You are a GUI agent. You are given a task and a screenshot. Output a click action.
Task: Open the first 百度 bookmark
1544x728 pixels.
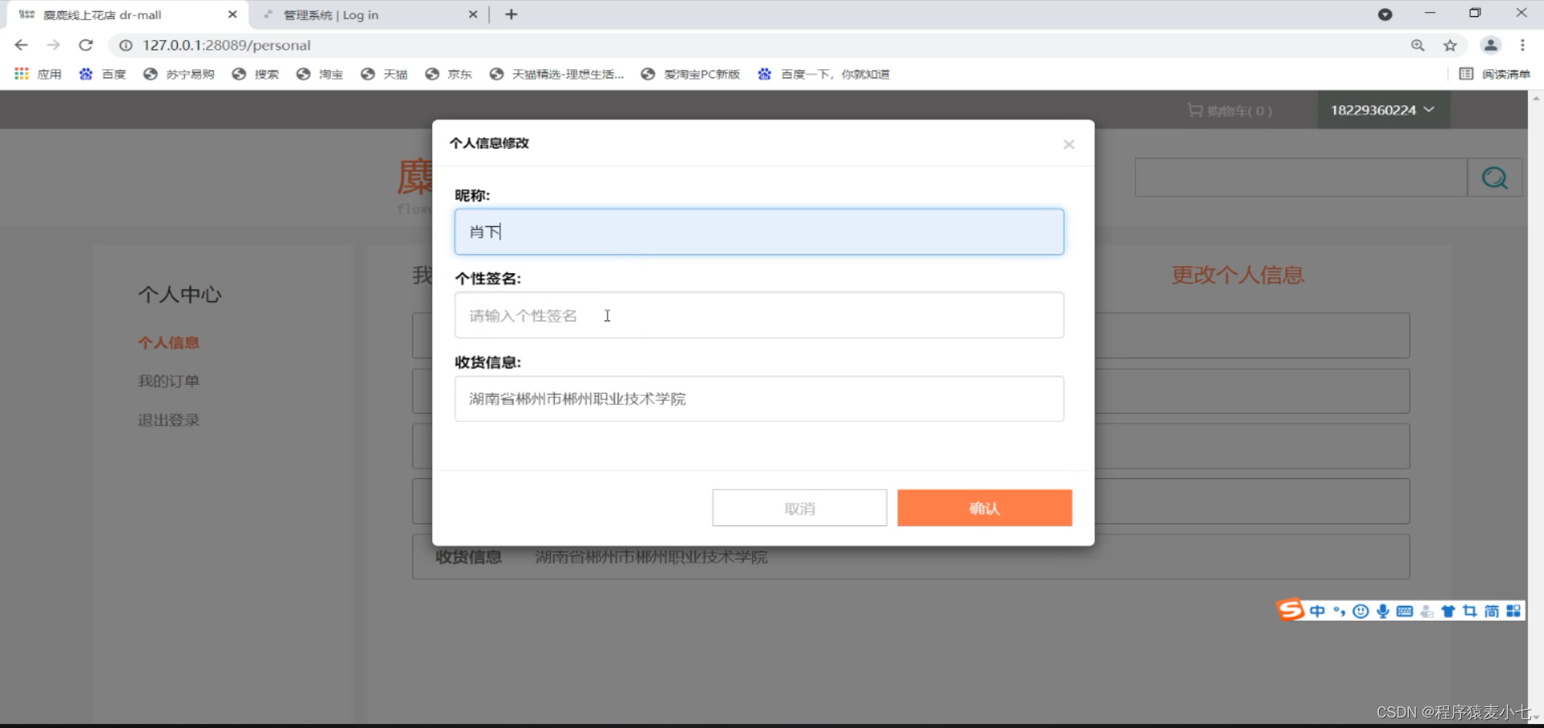click(102, 74)
